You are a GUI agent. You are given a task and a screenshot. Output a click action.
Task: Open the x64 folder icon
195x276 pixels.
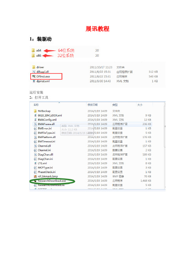[33, 50]
